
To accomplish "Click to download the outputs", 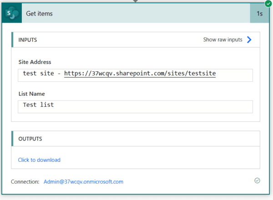I will coord(39,160).
